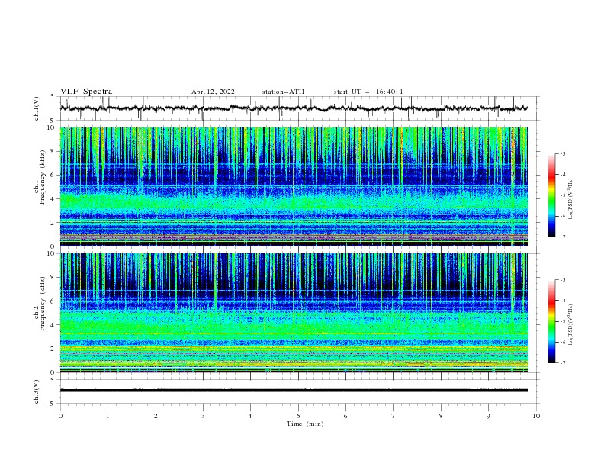Click the ch.3 flat waveform trace
This screenshot has height=467, width=604.
pos(294,391)
